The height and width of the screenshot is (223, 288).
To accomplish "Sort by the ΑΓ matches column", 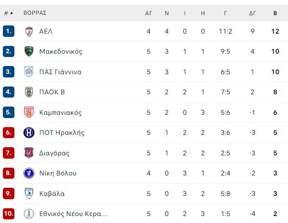I will point(149,13).
